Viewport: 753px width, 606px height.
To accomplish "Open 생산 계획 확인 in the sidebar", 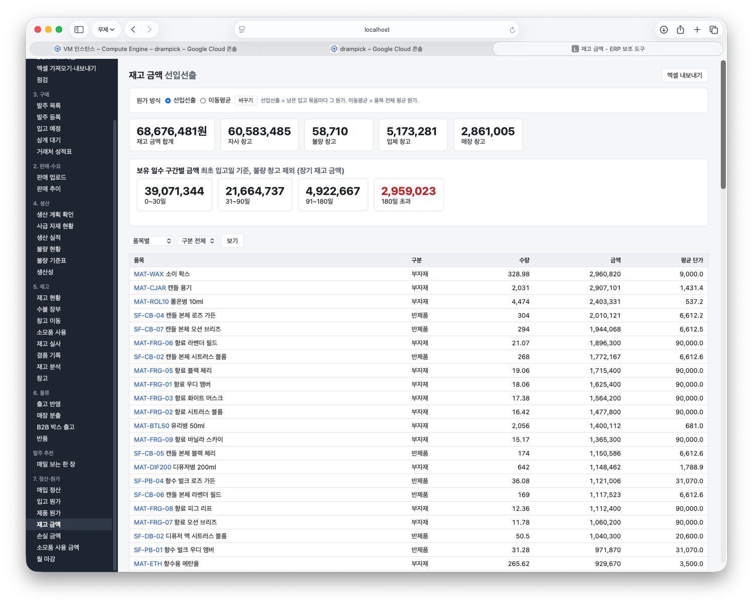I will tap(55, 215).
